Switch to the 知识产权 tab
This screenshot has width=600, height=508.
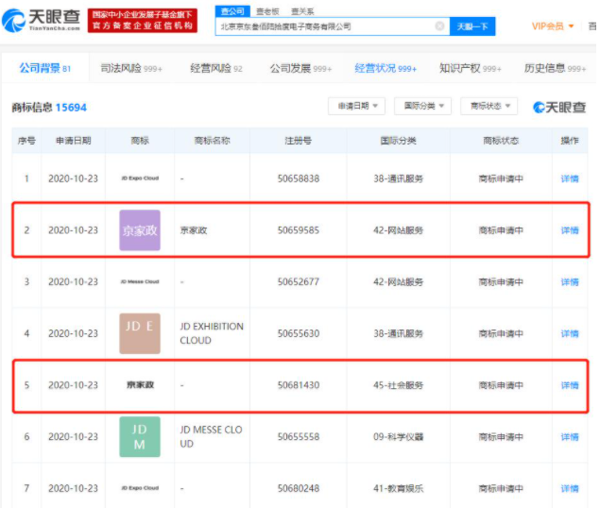(471, 69)
